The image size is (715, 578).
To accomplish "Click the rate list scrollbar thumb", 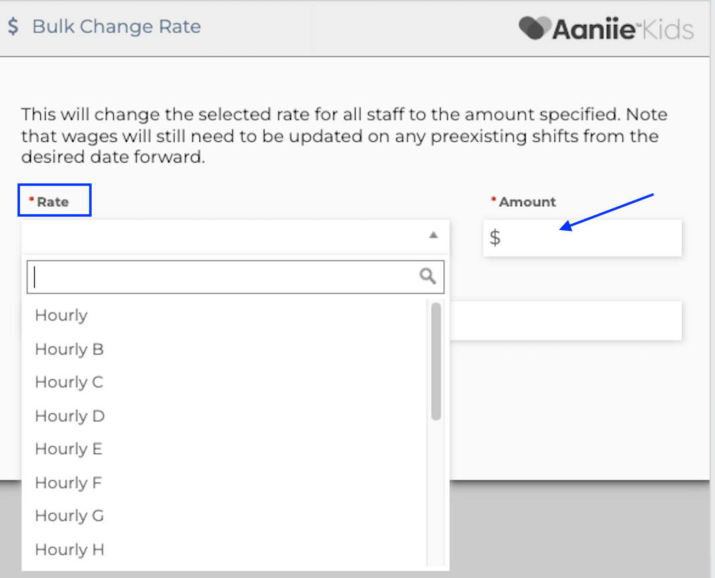I will [436, 361].
